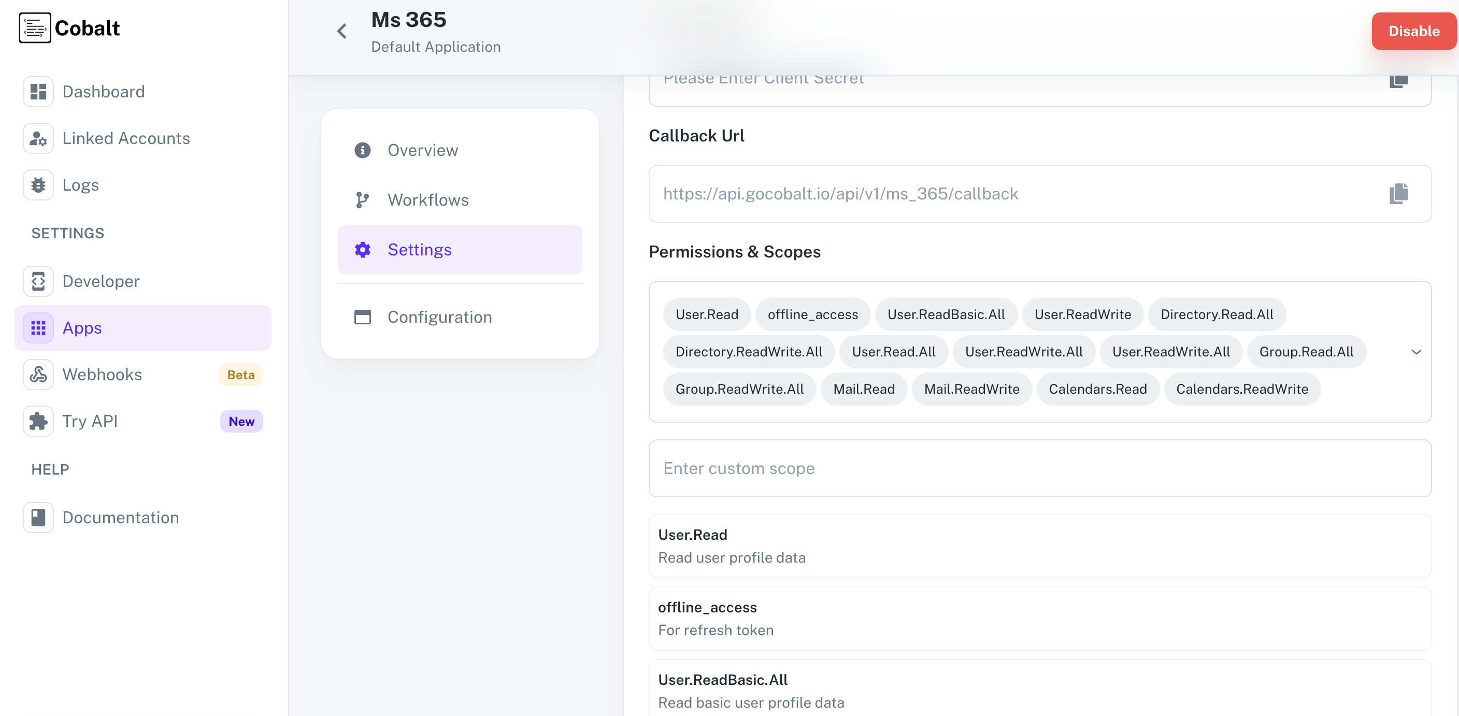This screenshot has height=716, width=1459.
Task: Open the Overview tab
Action: [x=422, y=150]
